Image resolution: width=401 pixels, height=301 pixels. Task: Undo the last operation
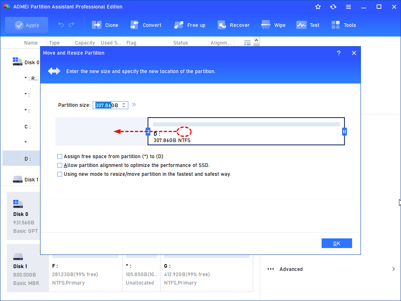pyautogui.click(x=61, y=24)
